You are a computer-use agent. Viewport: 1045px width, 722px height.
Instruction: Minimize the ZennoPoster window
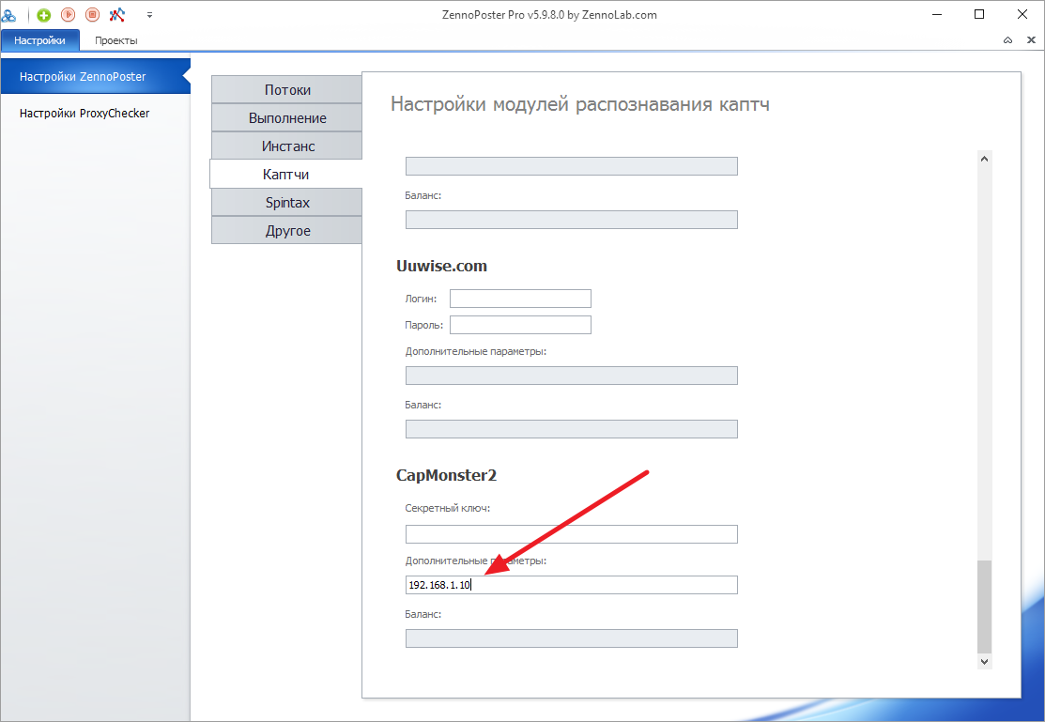(938, 14)
